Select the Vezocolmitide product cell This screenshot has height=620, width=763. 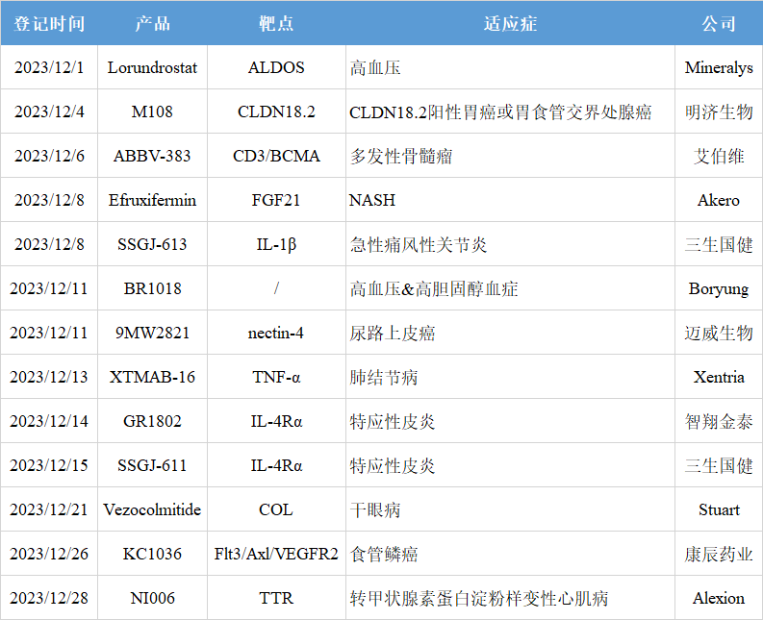click(x=152, y=509)
